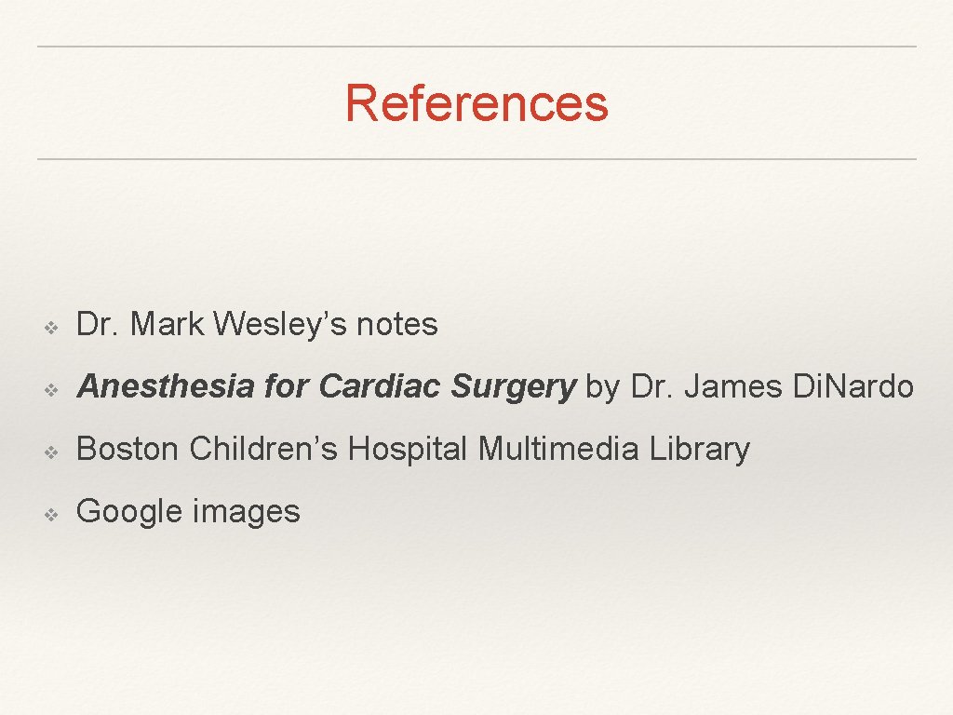Screen dimensions: 953x715
Task: Click the diamond bullet beside Boston Children's Hospital
Action: coord(51,452)
